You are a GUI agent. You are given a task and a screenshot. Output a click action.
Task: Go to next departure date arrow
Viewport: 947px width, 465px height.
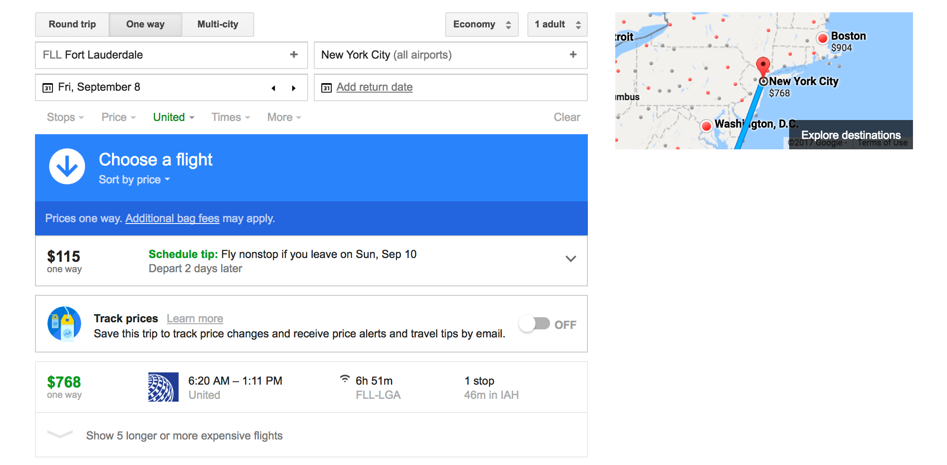(x=293, y=88)
